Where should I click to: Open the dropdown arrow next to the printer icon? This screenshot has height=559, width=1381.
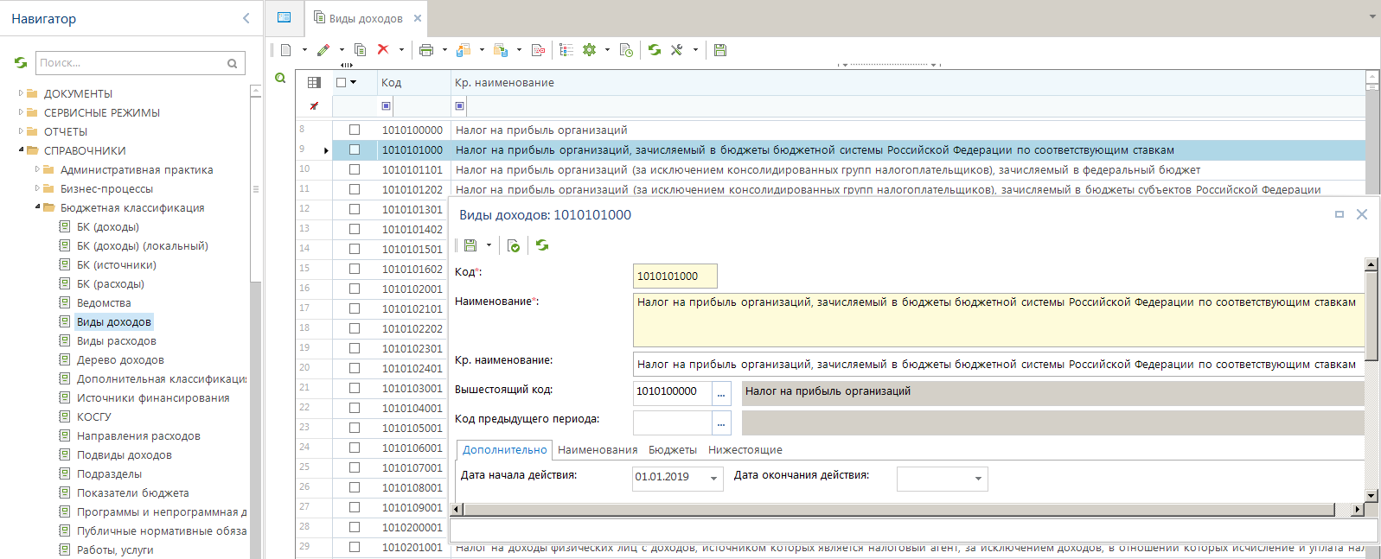(444, 50)
